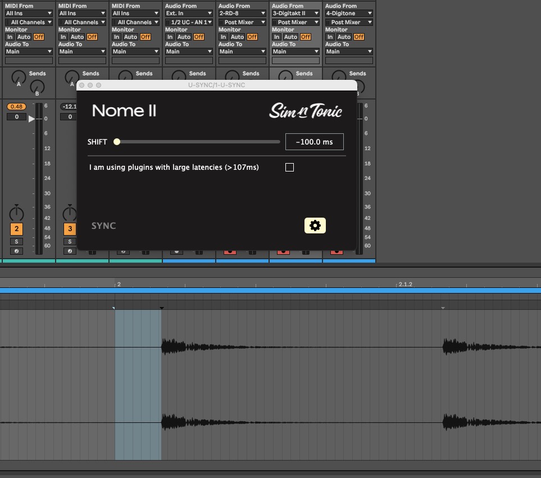Set Monitor to In on 2-RD-8 track
Image resolution: width=541 pixels, height=478 pixels.
(x=223, y=37)
